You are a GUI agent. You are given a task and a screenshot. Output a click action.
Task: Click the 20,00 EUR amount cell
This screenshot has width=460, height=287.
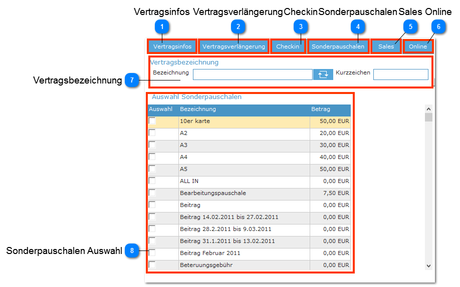point(330,133)
